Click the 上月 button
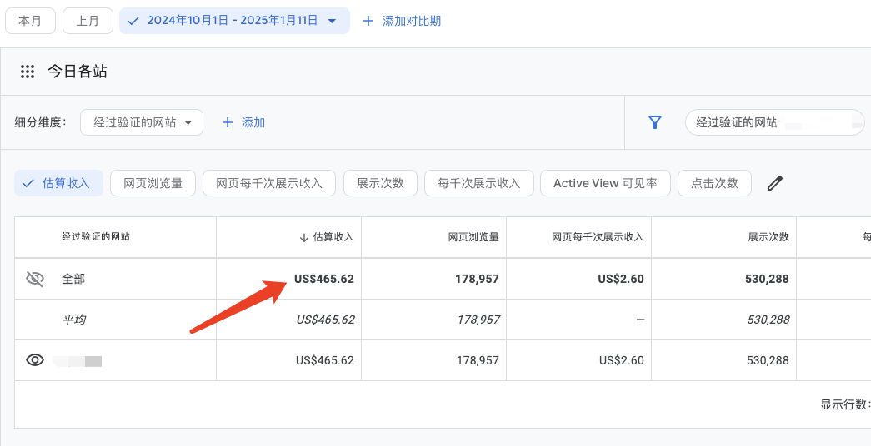 pos(88,21)
